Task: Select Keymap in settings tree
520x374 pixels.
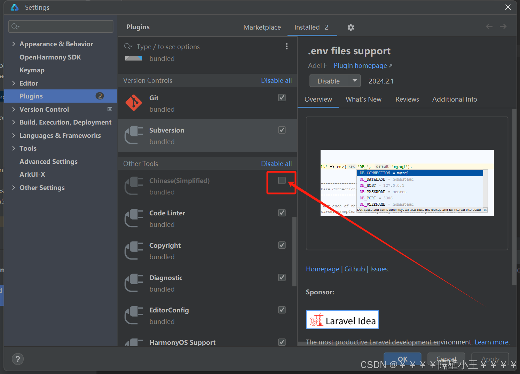Action: pyautogui.click(x=61, y=70)
